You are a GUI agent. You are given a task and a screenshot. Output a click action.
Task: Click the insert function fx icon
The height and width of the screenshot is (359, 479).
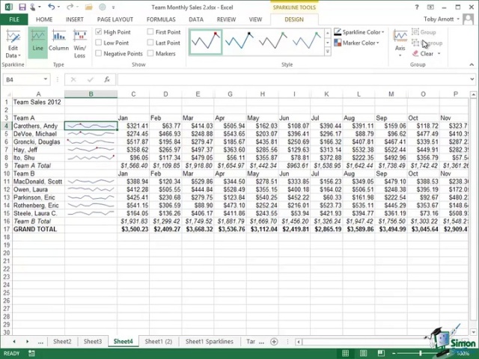107,79
